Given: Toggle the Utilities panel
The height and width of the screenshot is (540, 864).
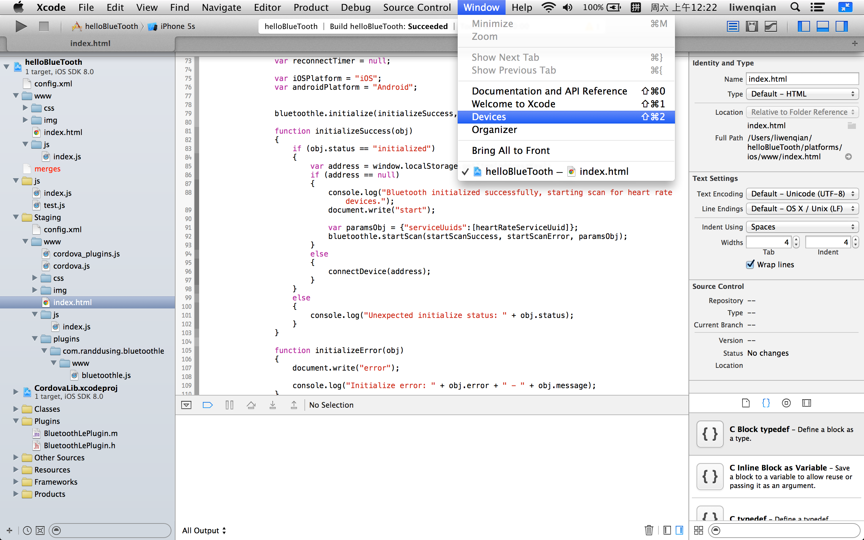Looking at the screenshot, I should click(841, 26).
